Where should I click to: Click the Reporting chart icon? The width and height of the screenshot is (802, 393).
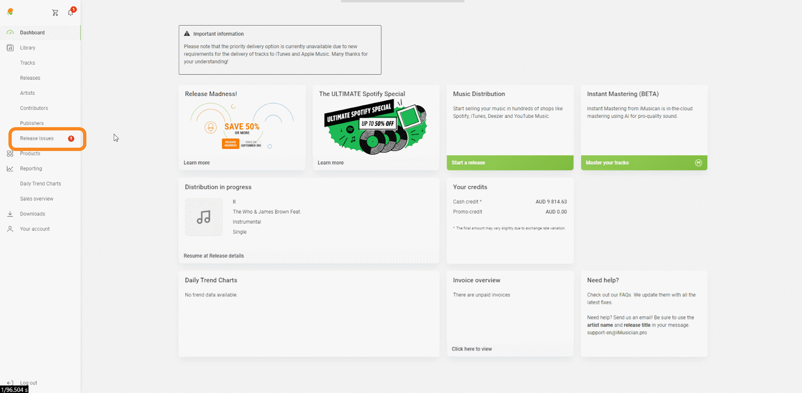(10, 168)
